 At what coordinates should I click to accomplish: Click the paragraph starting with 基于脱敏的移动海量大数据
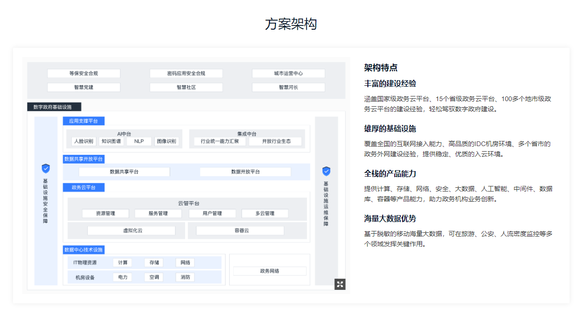pyautogui.click(x=458, y=239)
